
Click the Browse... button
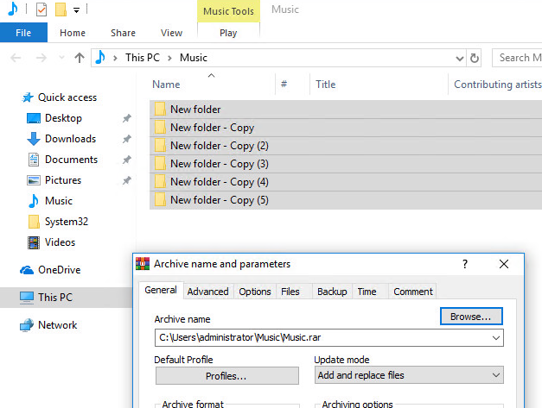click(471, 317)
